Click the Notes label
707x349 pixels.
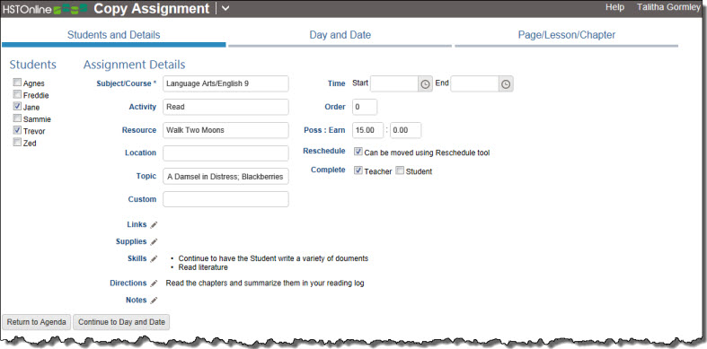tap(137, 300)
